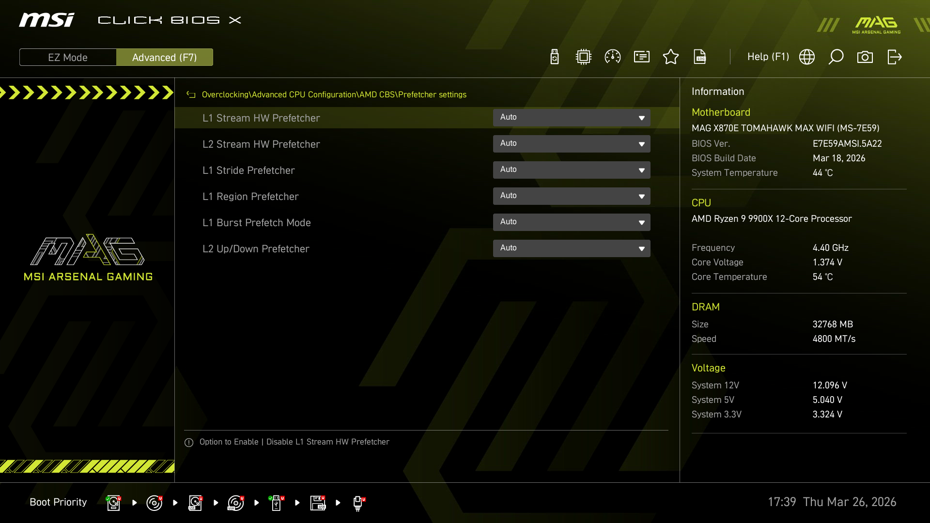Open the L2 Up/Down Prefetcher dropdown
Image resolution: width=930 pixels, height=523 pixels.
[572, 248]
